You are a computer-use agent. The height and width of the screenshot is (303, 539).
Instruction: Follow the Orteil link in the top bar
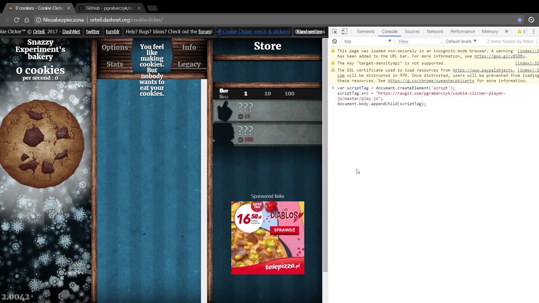(x=39, y=32)
